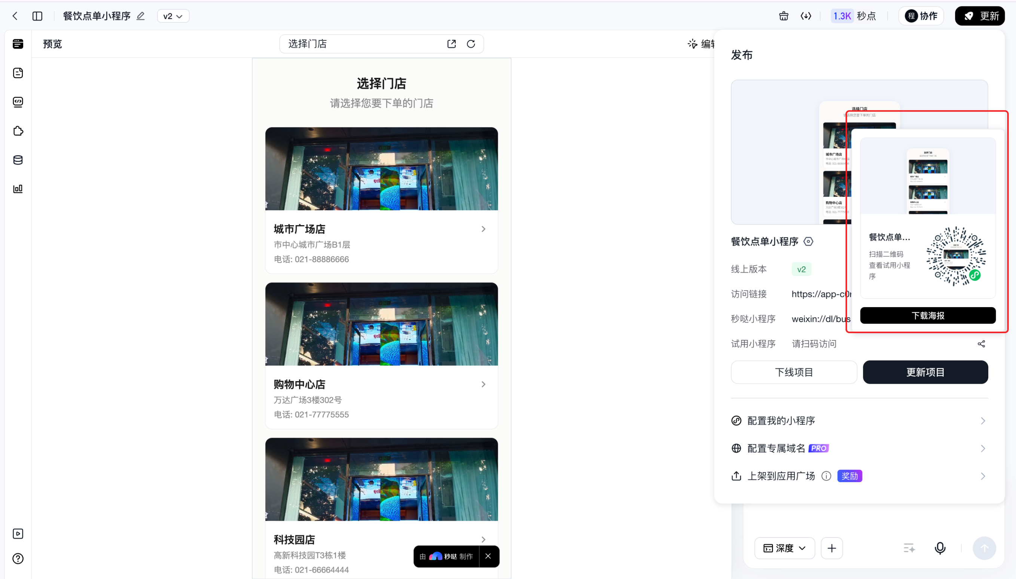Viewport: 1016px width, 579px height.
Task: Open the document icon in left sidebar
Action: (x=18, y=73)
